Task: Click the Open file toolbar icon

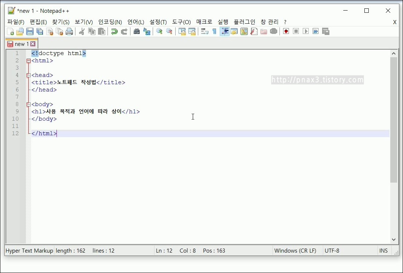Action: pyautogui.click(x=20, y=31)
